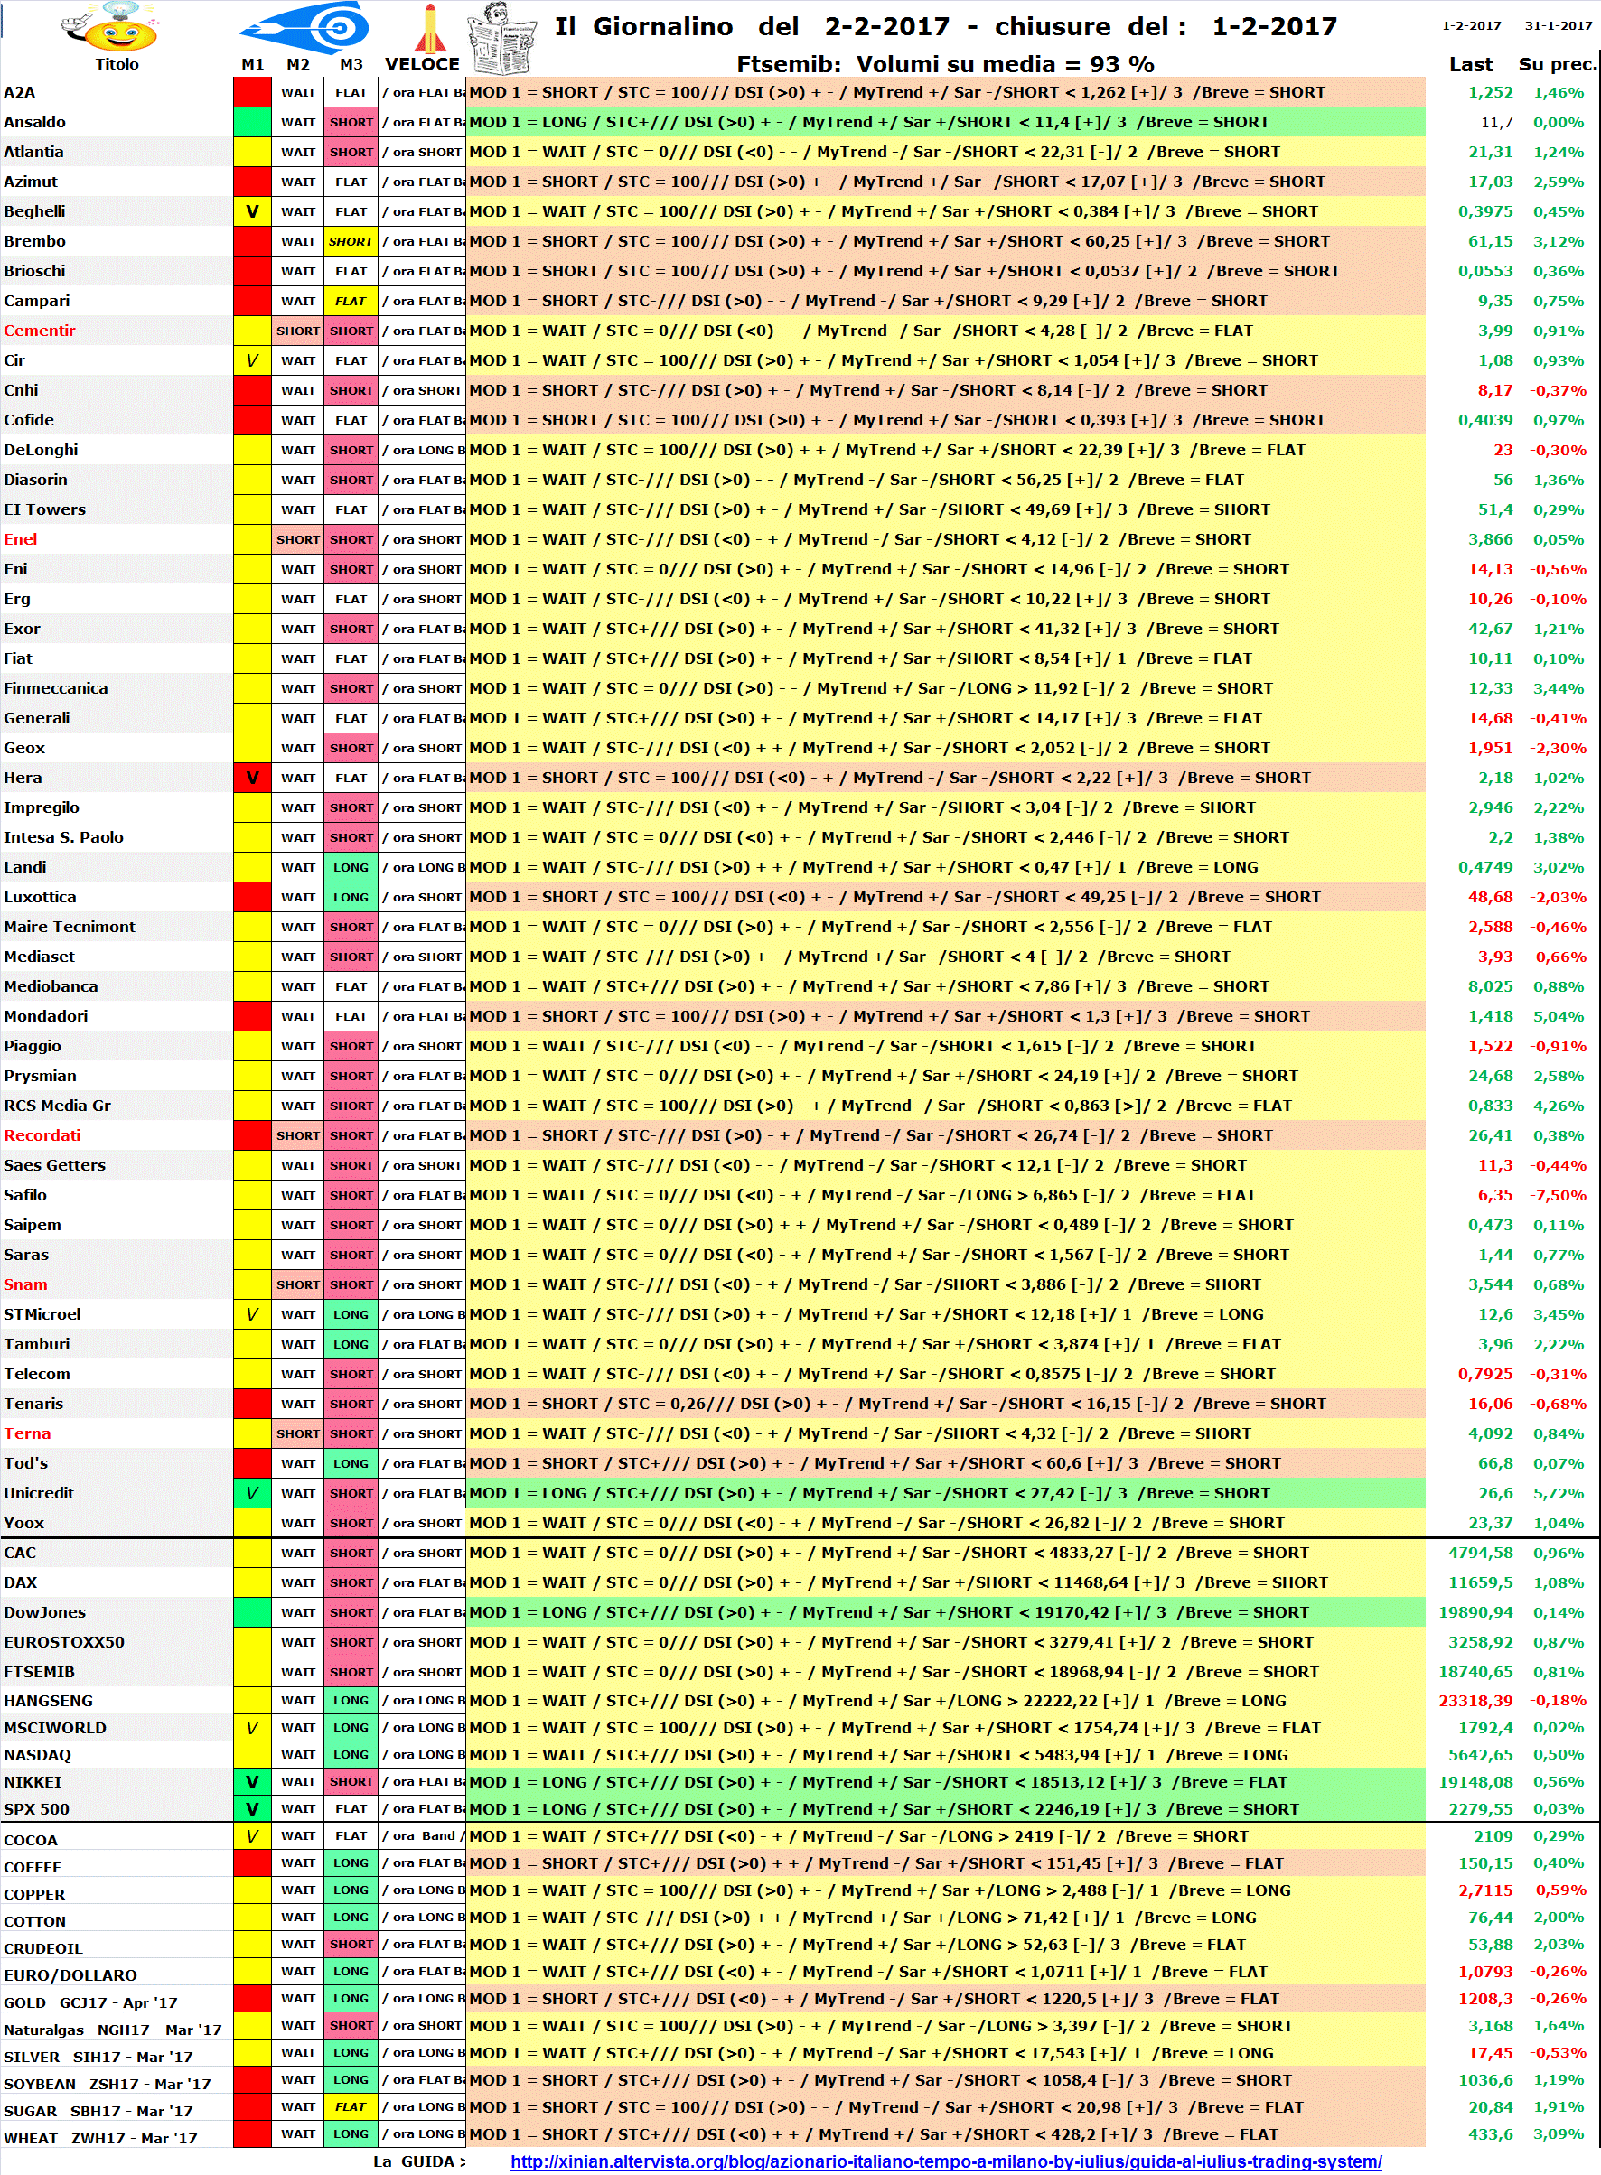1601x2175 pixels.
Task: Click the -2,30% change for Geox
Action: [x=1559, y=748]
